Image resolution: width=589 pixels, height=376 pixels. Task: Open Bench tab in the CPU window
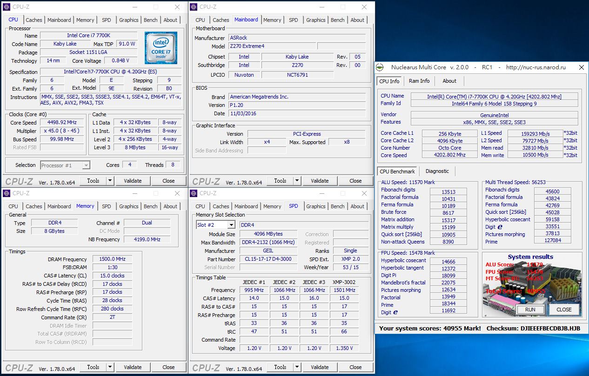click(x=151, y=20)
